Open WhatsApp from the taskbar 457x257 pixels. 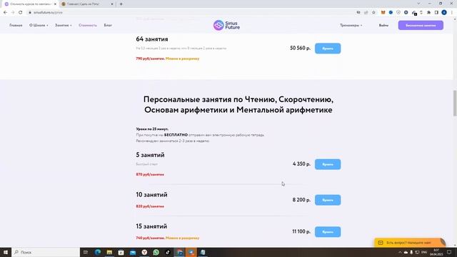tap(156, 252)
